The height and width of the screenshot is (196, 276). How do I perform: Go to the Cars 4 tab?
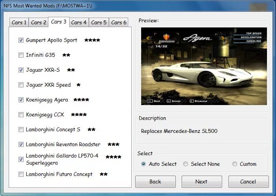(x=79, y=22)
